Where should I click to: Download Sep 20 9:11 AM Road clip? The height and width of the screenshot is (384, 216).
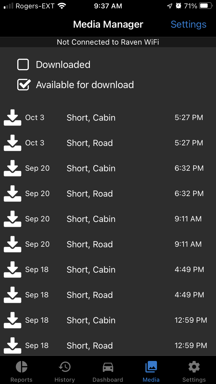pos(12,244)
